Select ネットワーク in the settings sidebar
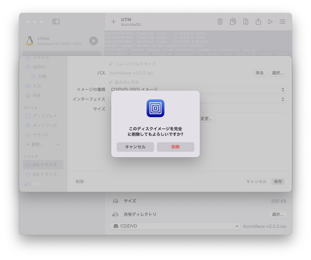This screenshot has height=260, width=311. point(45,125)
